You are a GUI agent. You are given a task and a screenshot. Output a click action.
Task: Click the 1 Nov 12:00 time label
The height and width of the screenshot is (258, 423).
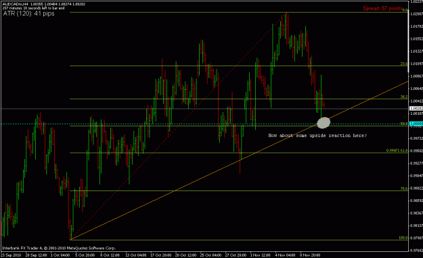click(x=260, y=255)
